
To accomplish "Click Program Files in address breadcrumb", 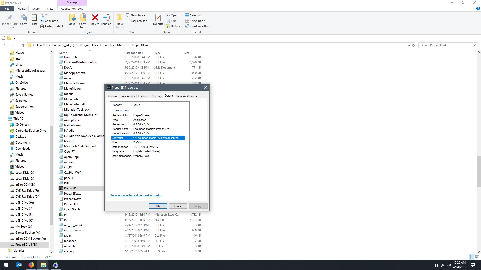I will [x=89, y=45].
